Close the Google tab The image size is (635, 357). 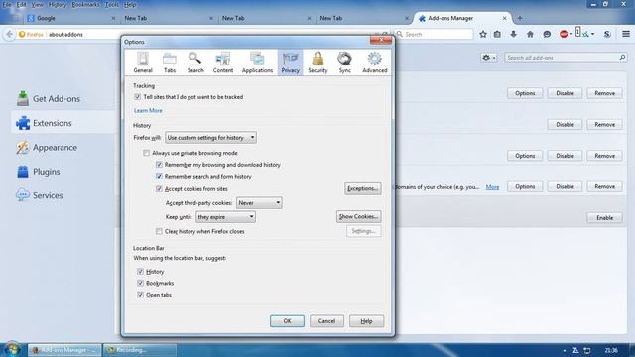coord(113,18)
